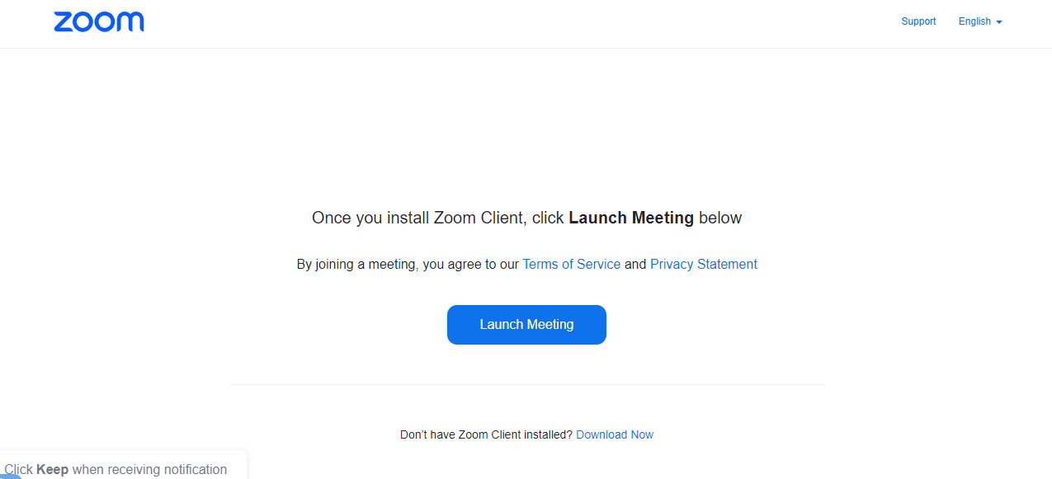1052x479 pixels.
Task: Read Zoom's Terms of Service agreement
Action: click(x=571, y=264)
